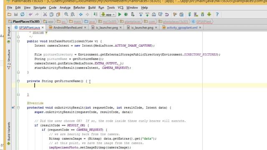Open the SDK Manager icon
Viewport: 267px width, 150px height.
[202, 15]
